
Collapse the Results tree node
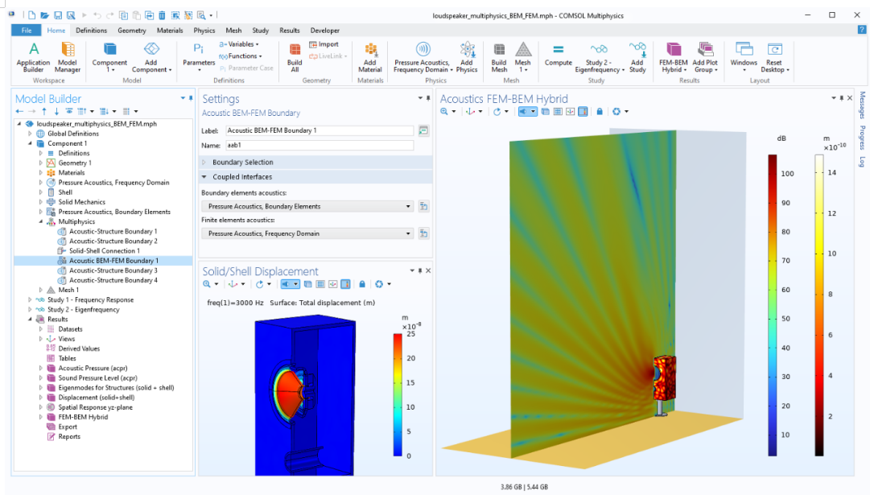pos(30,319)
